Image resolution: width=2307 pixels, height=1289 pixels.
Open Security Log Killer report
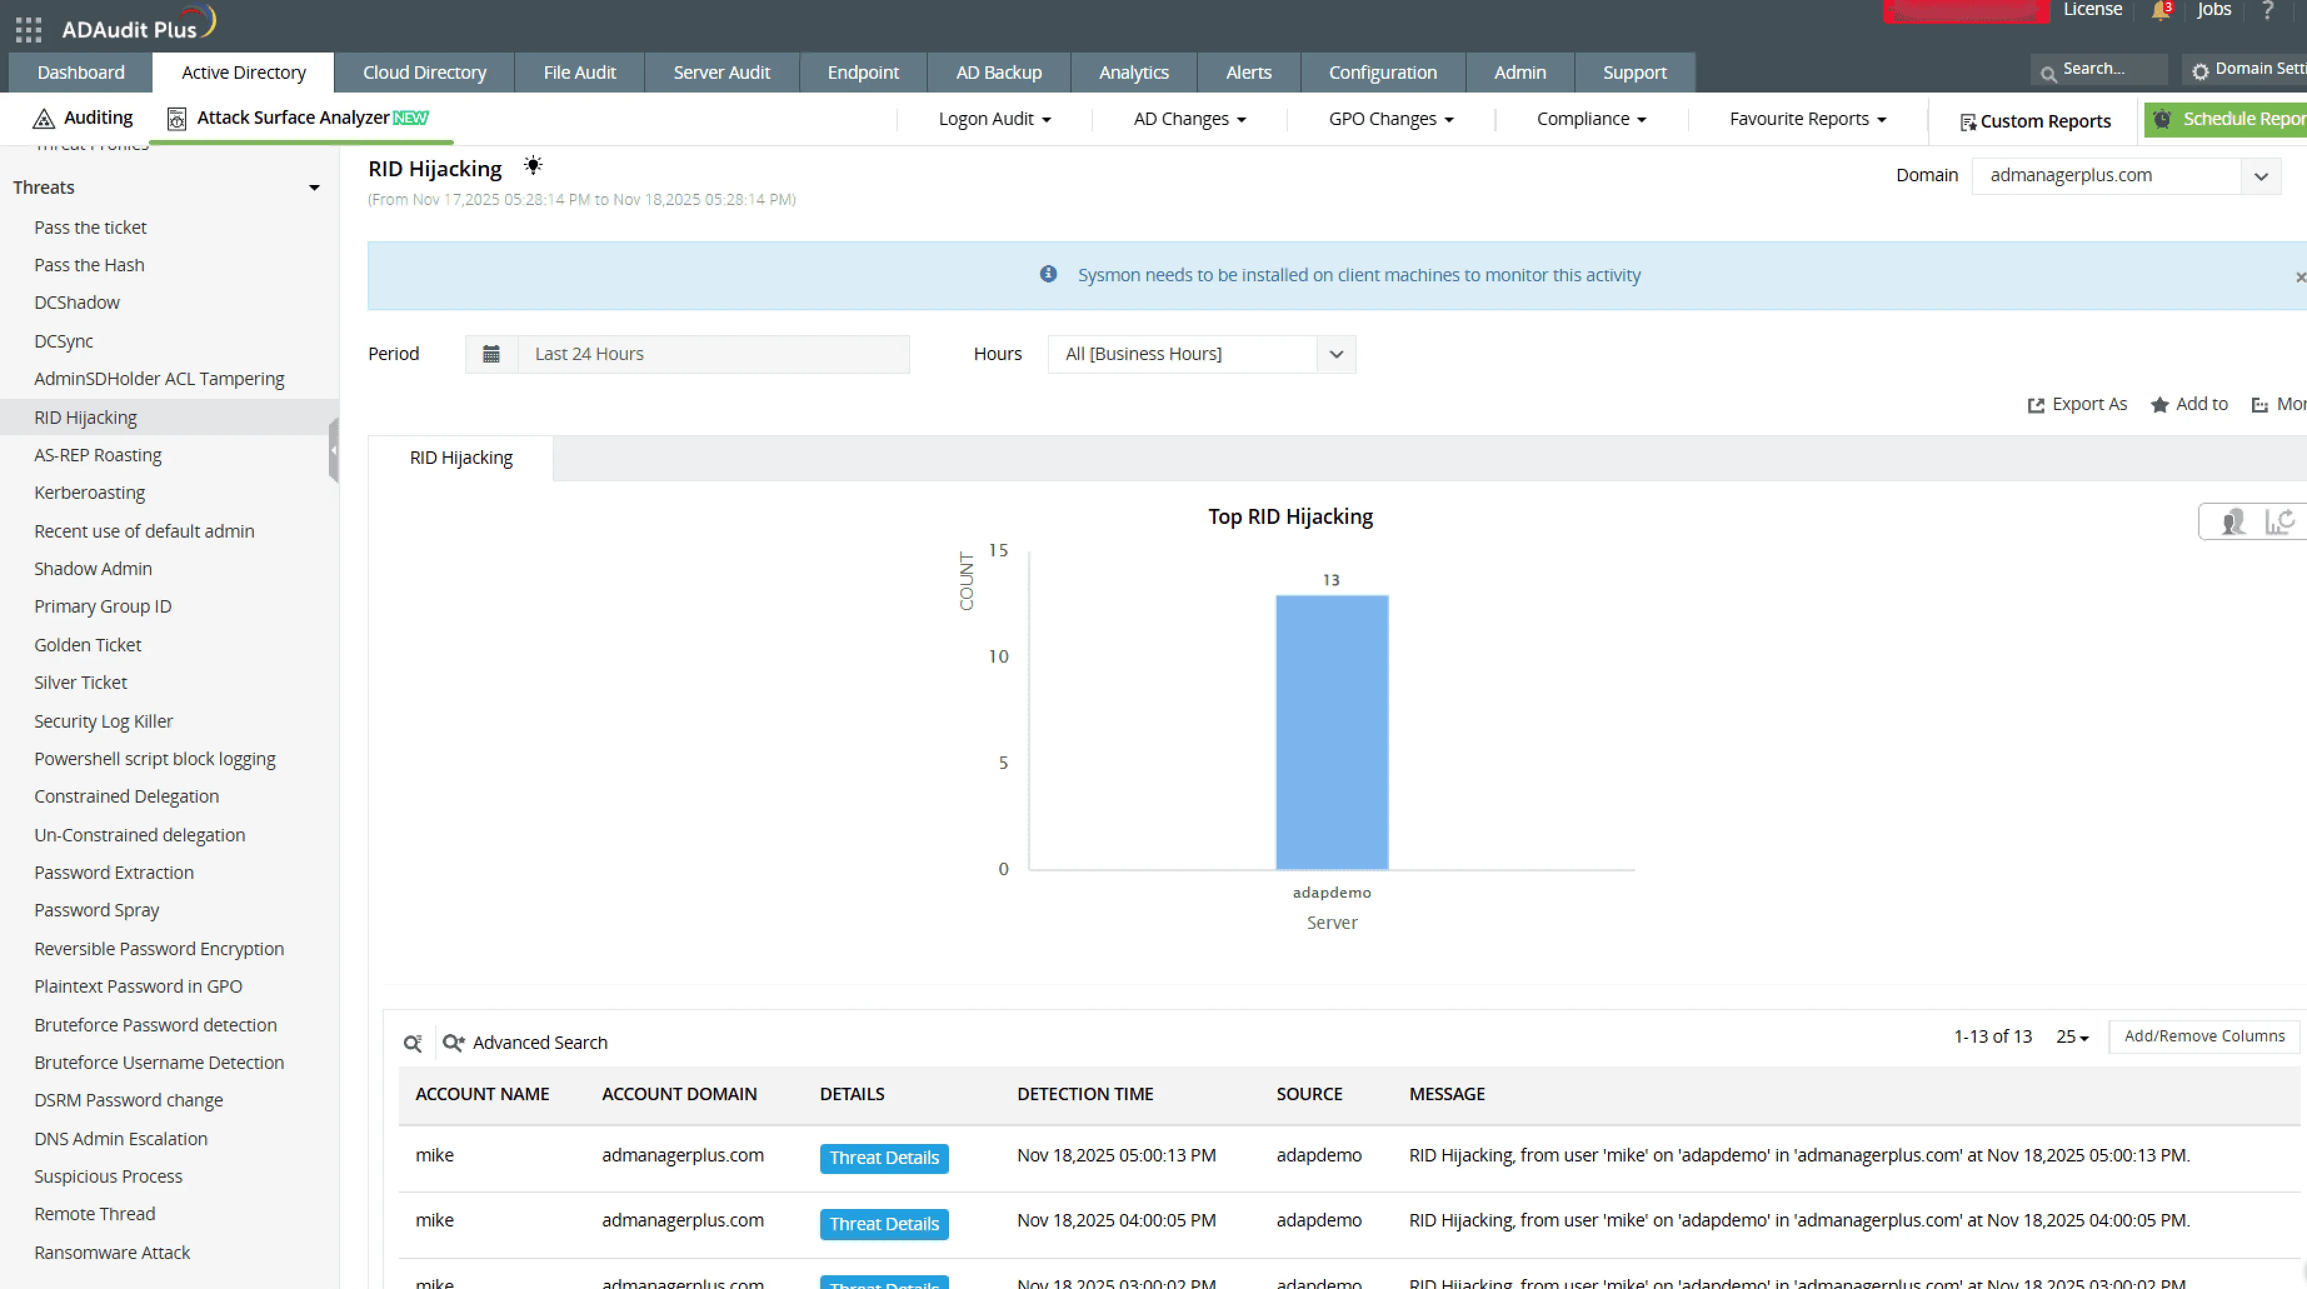tap(103, 721)
